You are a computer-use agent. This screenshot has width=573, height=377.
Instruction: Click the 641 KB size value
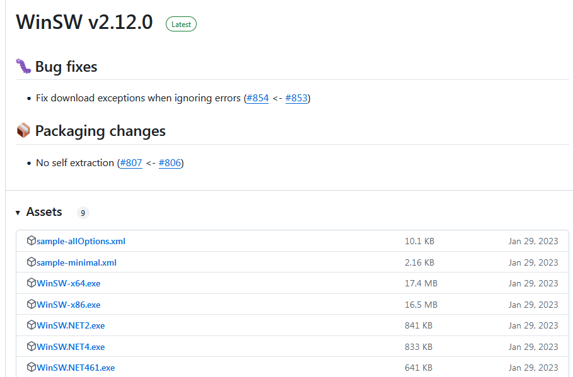(x=419, y=368)
